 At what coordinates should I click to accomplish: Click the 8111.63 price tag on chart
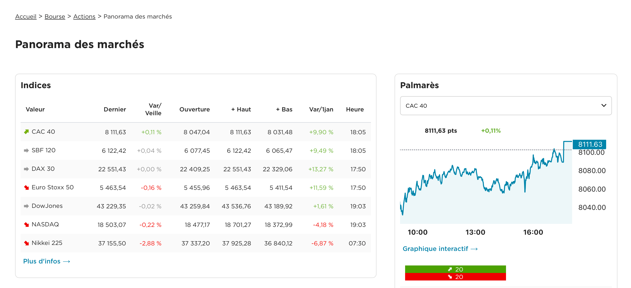tap(589, 144)
